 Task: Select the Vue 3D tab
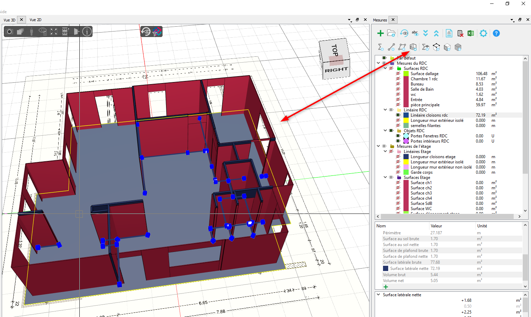click(x=9, y=20)
